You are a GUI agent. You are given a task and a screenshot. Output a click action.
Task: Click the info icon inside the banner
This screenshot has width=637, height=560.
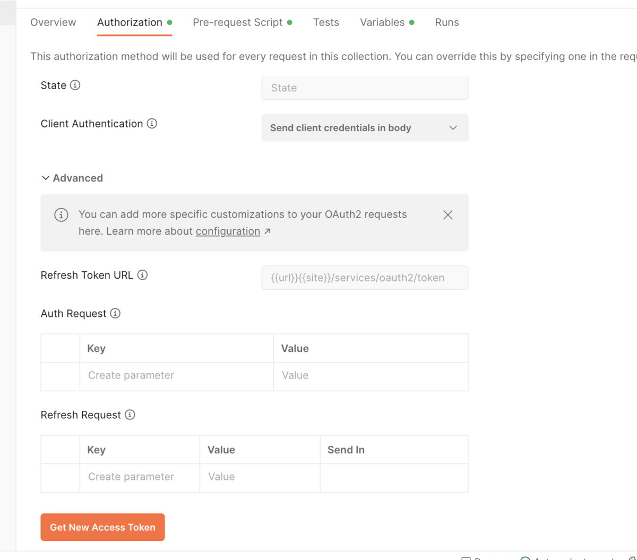pos(61,215)
